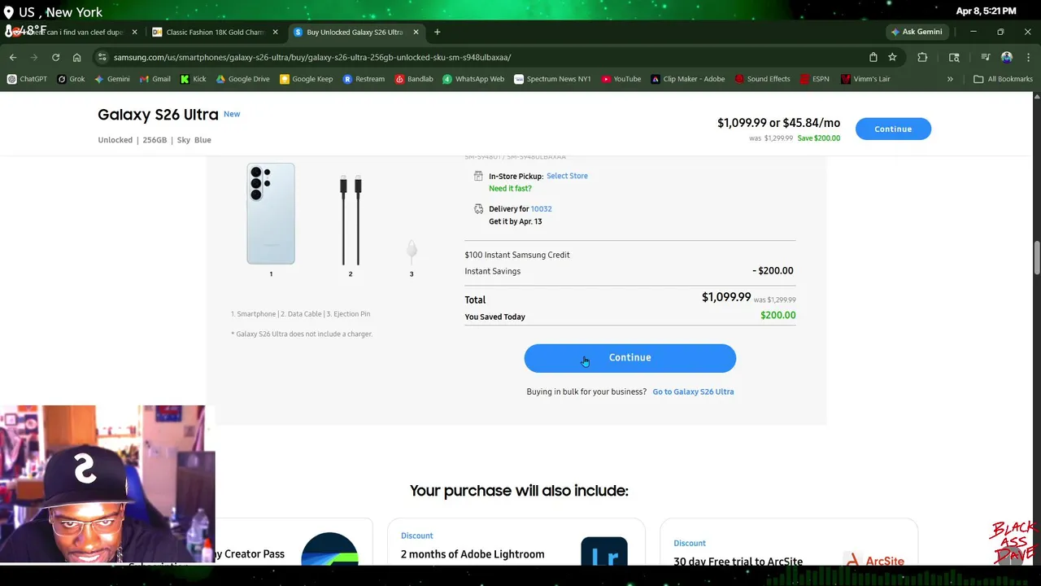Image resolution: width=1041 pixels, height=586 pixels.
Task: Open the Gmail bookmark
Action: click(x=155, y=79)
